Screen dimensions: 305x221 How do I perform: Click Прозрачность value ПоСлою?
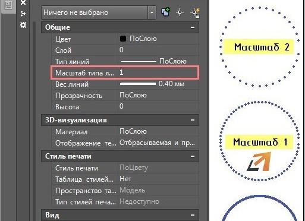[133, 95]
